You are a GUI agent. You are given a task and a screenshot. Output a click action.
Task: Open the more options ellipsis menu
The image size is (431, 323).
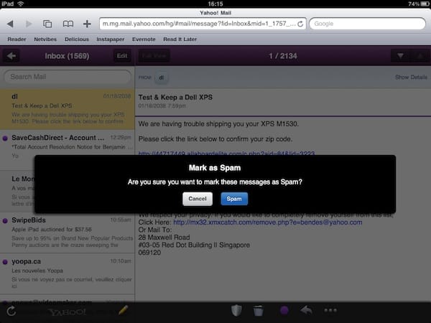(x=330, y=311)
